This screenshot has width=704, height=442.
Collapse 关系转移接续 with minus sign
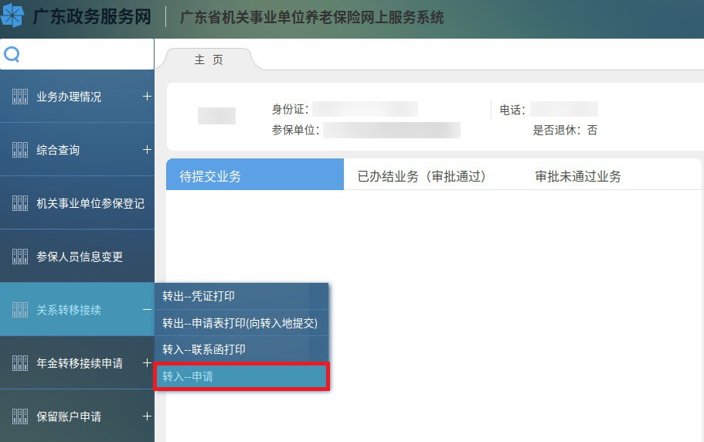(147, 310)
